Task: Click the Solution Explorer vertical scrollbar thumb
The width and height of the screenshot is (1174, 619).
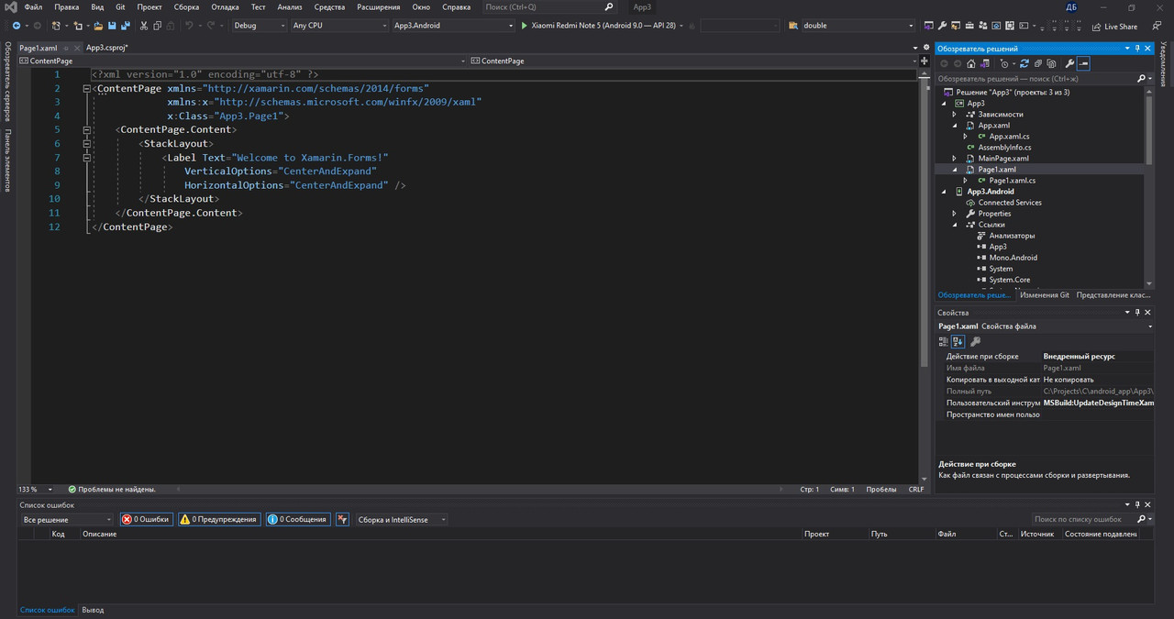Action: [x=1150, y=128]
